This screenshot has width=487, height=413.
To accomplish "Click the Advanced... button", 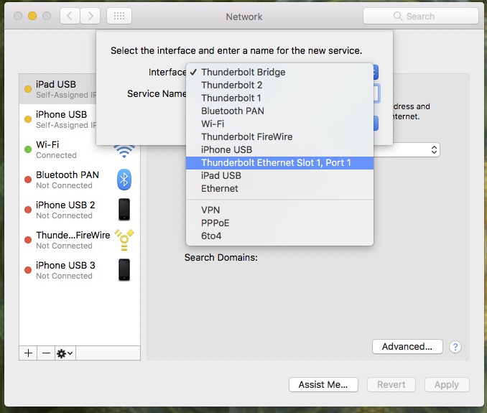I will 407,346.
